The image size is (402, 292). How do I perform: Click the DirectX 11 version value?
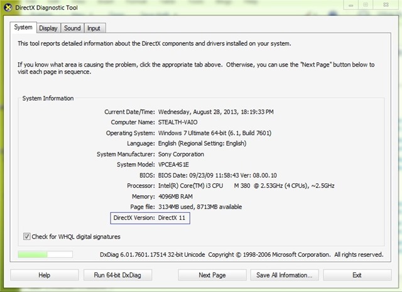point(171,218)
